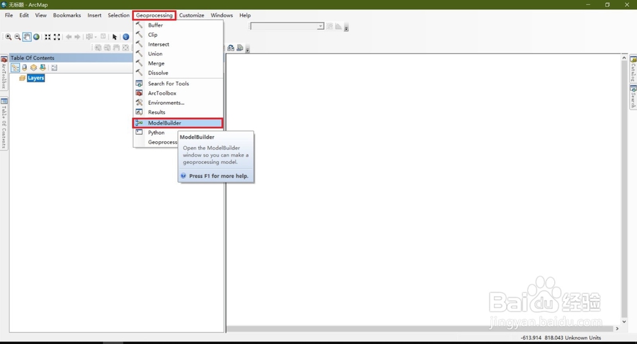
Task: Select the Zoom Out tool
Action: tap(17, 37)
